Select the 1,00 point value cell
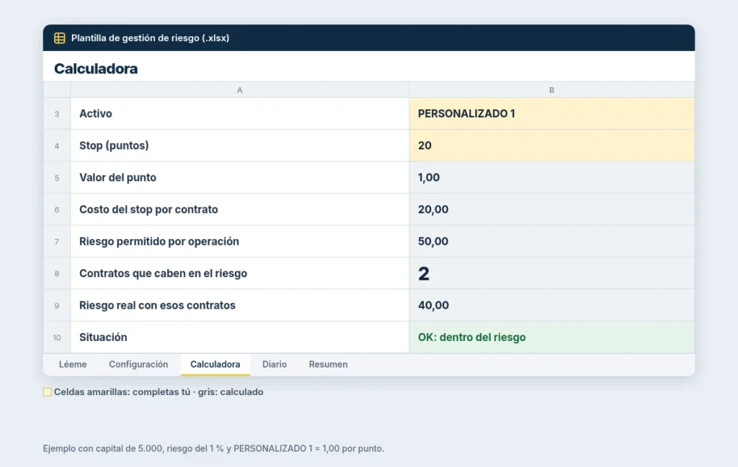The width and height of the screenshot is (738, 467). [551, 178]
